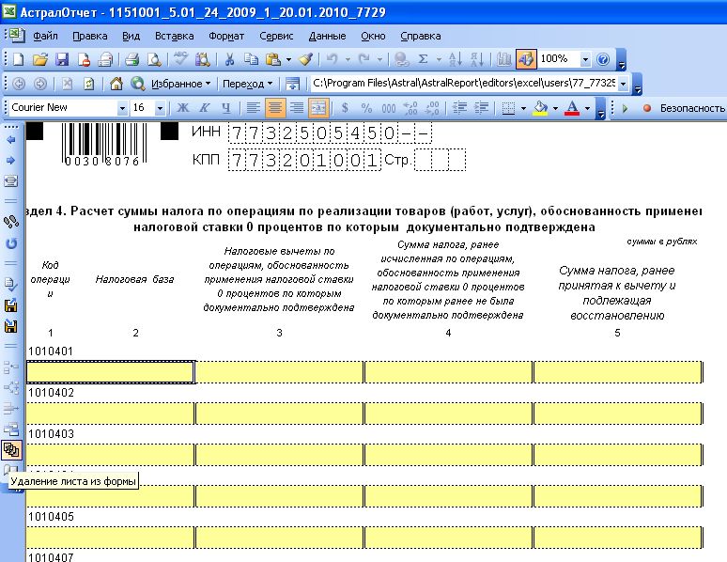Toggle Bold formatting

coord(183,108)
